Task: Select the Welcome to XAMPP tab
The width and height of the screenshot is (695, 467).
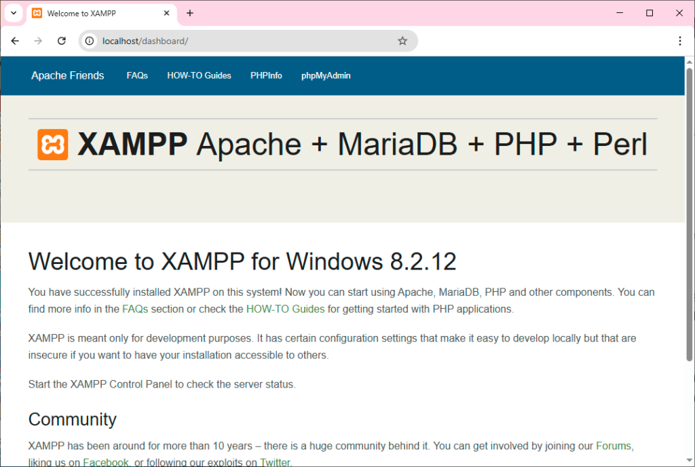Action: (101, 14)
